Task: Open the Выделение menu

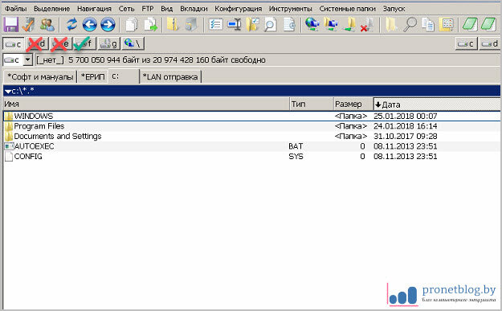Action: (x=52, y=9)
